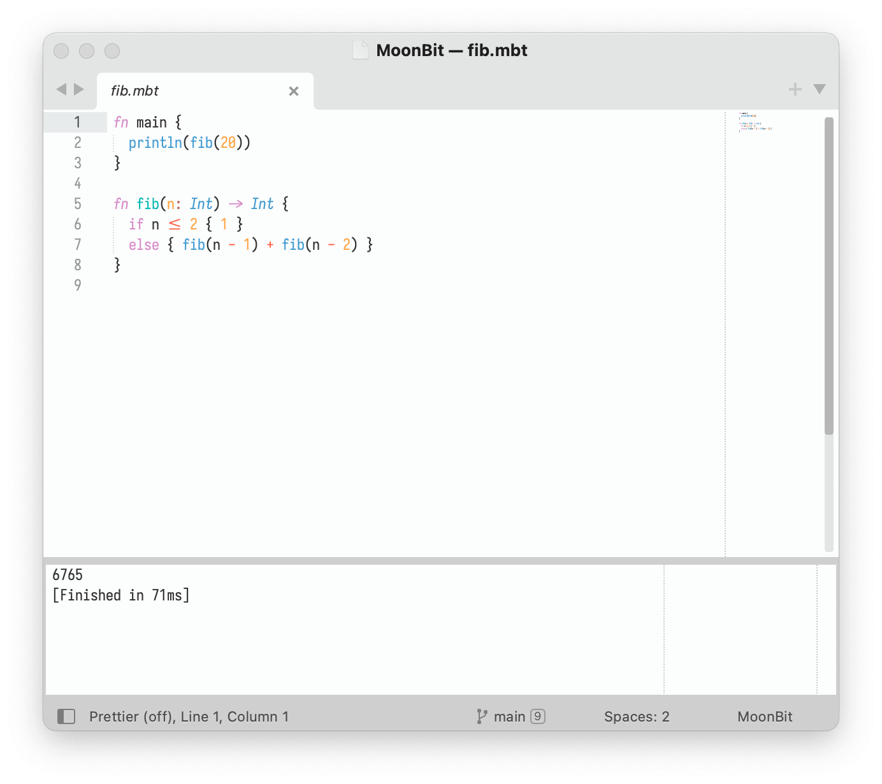Click Finished in 71ms output text
This screenshot has height=784, width=882.
pyautogui.click(x=122, y=595)
